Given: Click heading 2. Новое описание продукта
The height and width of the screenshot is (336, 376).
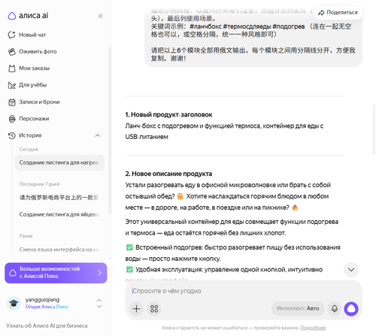Looking at the screenshot, I should (168, 174).
